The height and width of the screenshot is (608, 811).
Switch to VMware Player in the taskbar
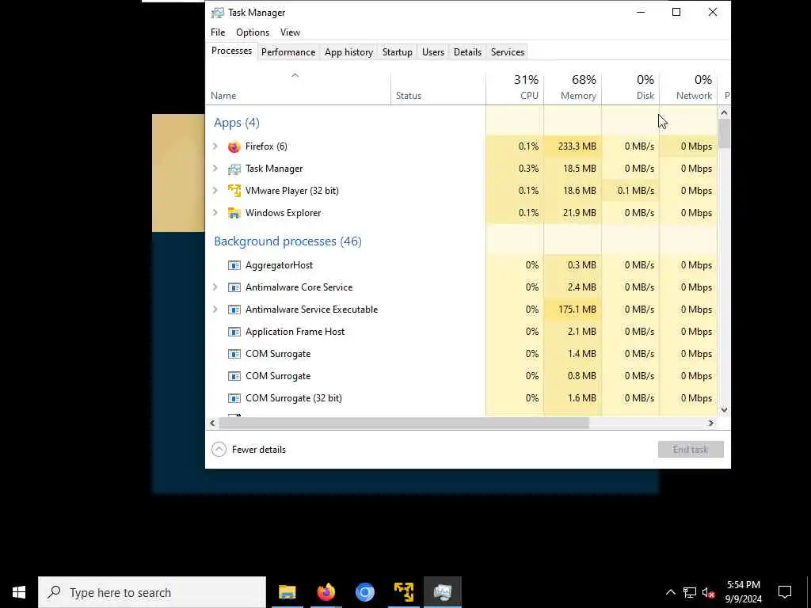[x=403, y=592]
